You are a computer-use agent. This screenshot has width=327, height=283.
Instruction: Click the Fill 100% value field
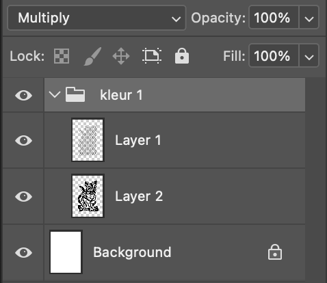274,56
